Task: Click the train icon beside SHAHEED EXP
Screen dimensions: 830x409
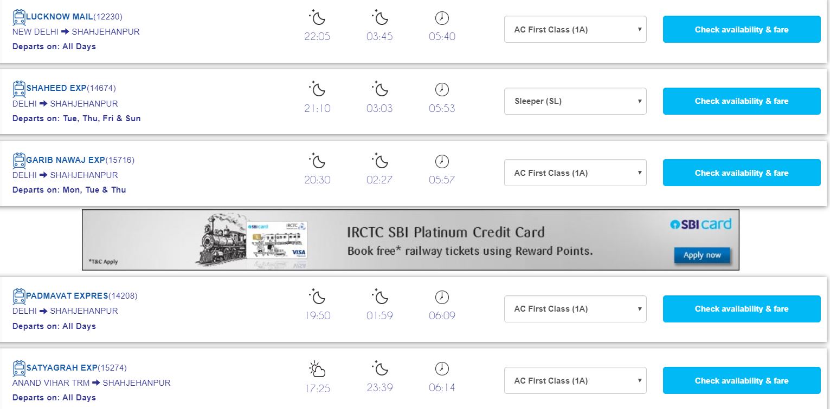Action: point(19,89)
